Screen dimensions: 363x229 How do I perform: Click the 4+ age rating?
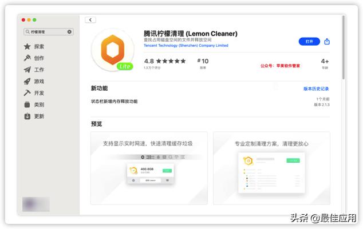click(325, 62)
